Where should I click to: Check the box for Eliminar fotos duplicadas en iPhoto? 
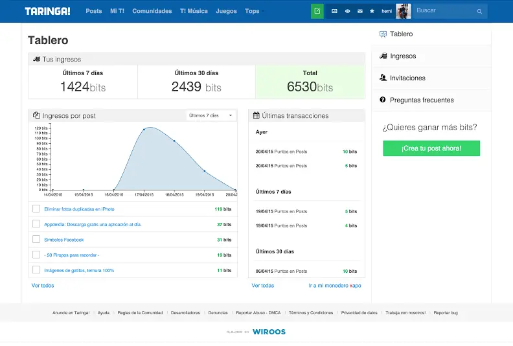pyautogui.click(x=36, y=209)
